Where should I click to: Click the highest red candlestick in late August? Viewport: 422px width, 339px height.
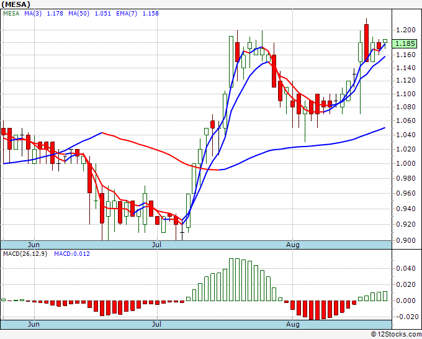(367, 42)
